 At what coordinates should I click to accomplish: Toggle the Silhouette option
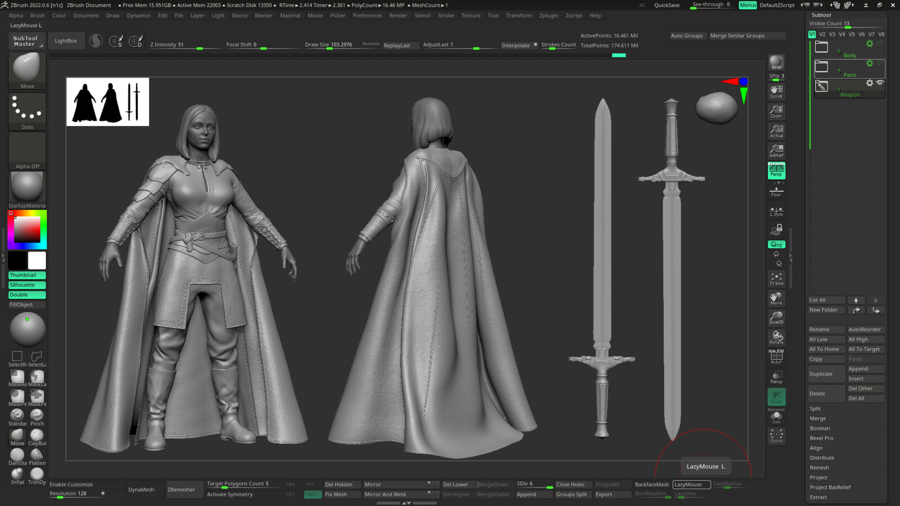point(27,285)
